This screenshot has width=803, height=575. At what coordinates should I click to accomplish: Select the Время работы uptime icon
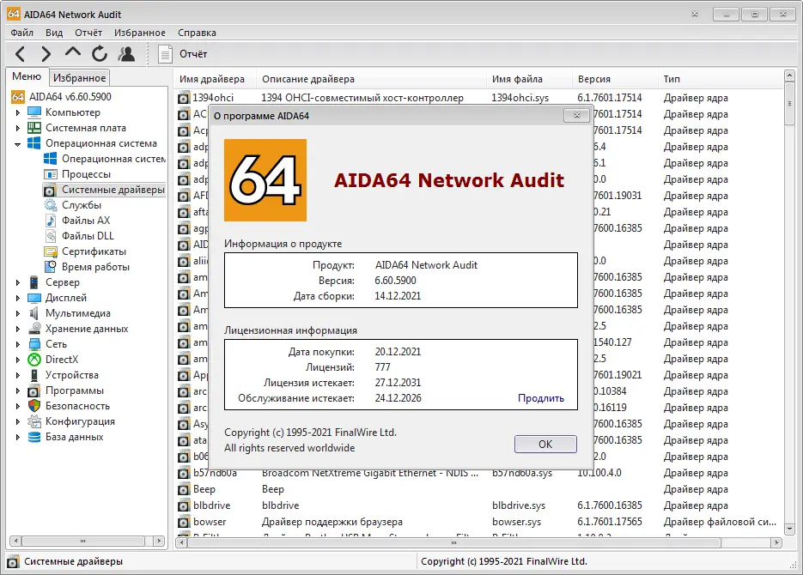[51, 267]
